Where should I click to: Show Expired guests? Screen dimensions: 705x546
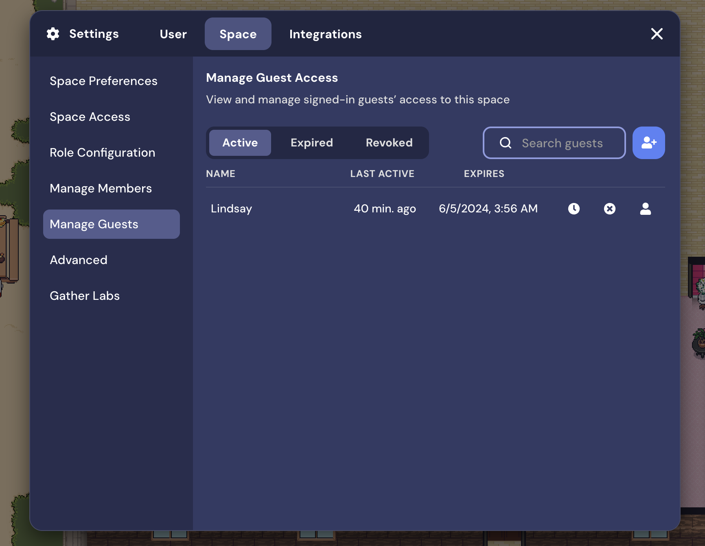(x=312, y=143)
